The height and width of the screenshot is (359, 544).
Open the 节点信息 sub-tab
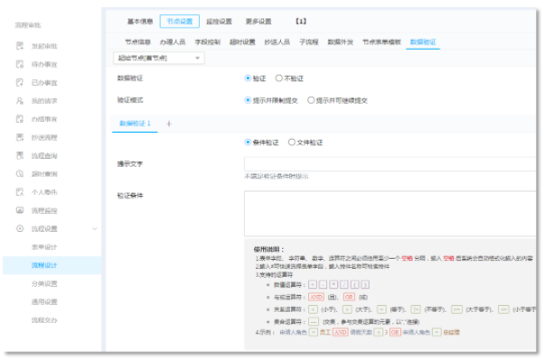137,41
